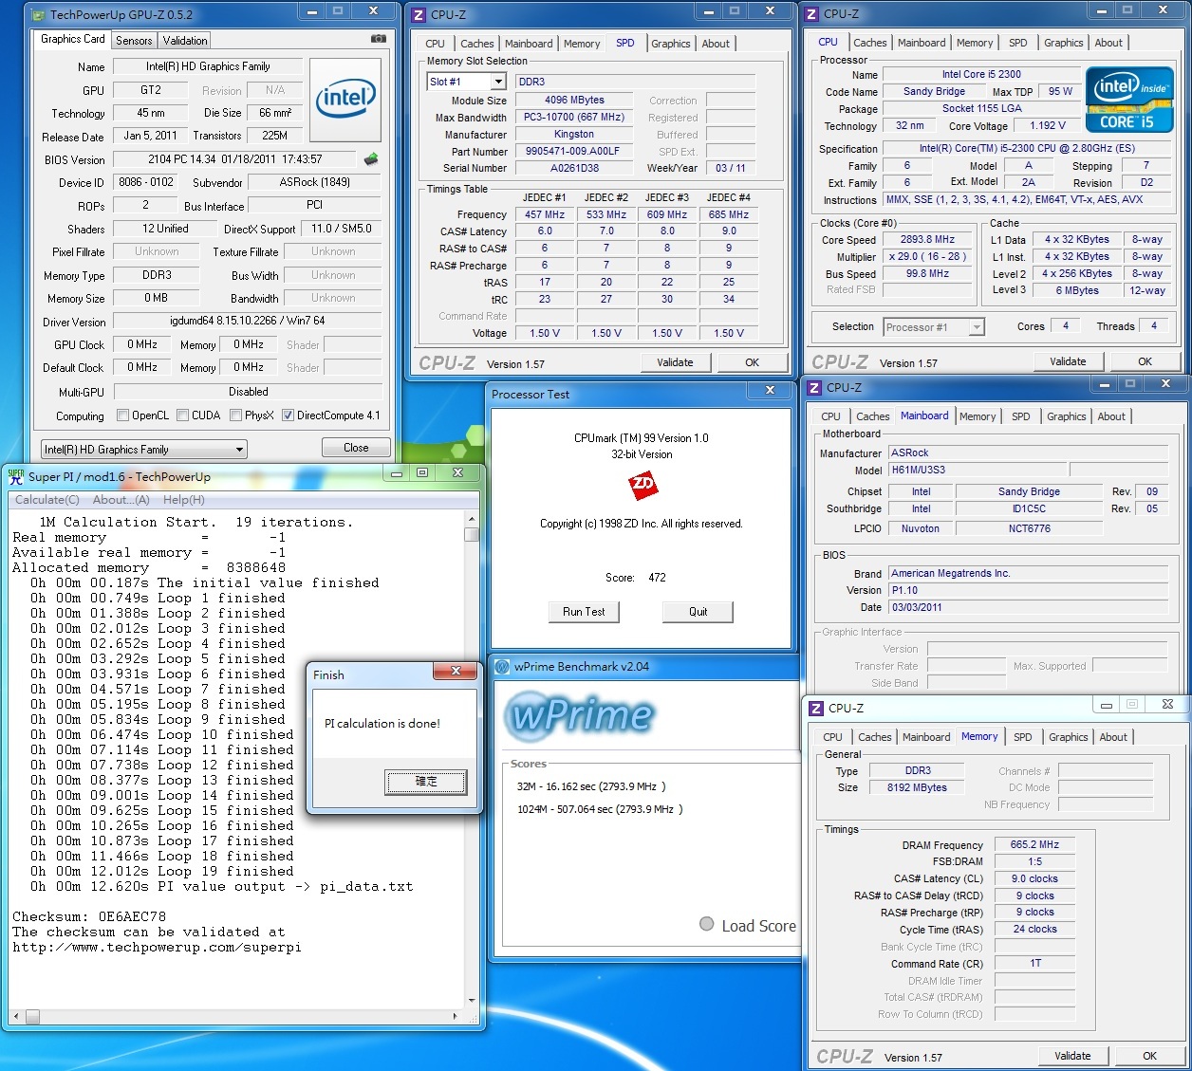
Task: Open About...(A) menu in Super PI
Action: pos(121,500)
